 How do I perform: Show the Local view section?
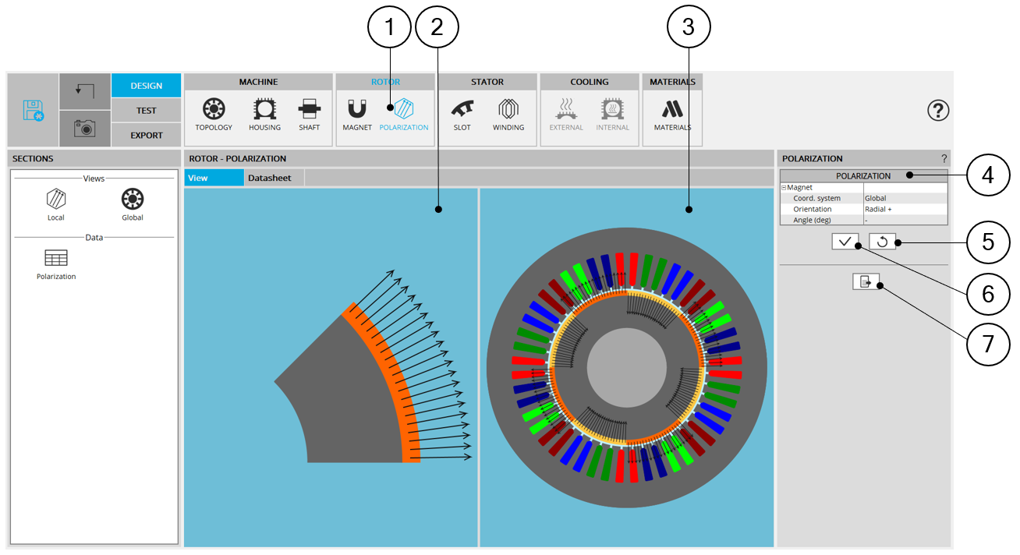point(56,204)
